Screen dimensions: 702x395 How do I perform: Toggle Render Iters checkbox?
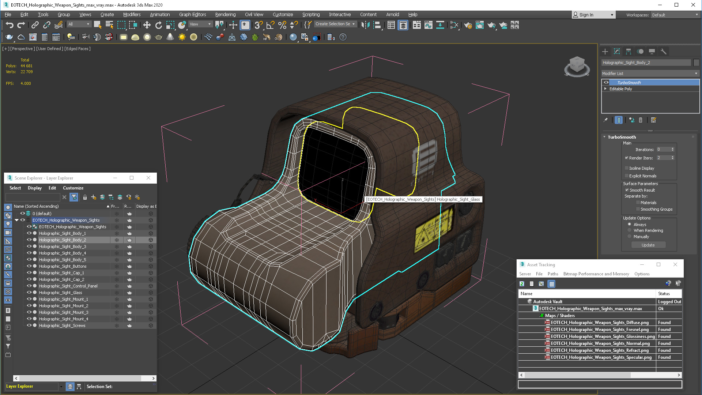(627, 158)
